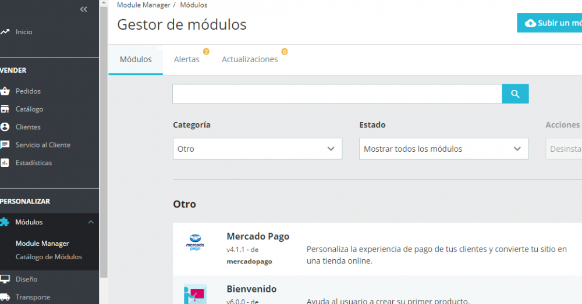Screen dimensions: 582x304
Task: Select Module Manager in the submenu
Action: pos(42,244)
